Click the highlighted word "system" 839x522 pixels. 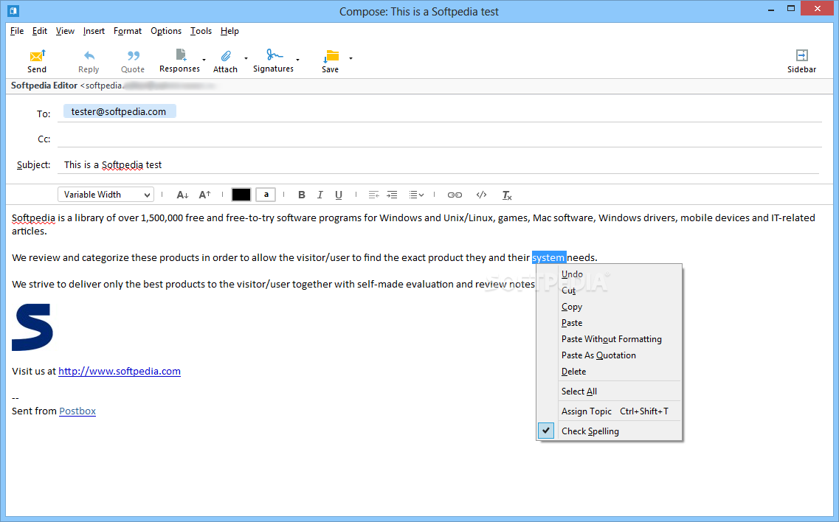(x=549, y=257)
